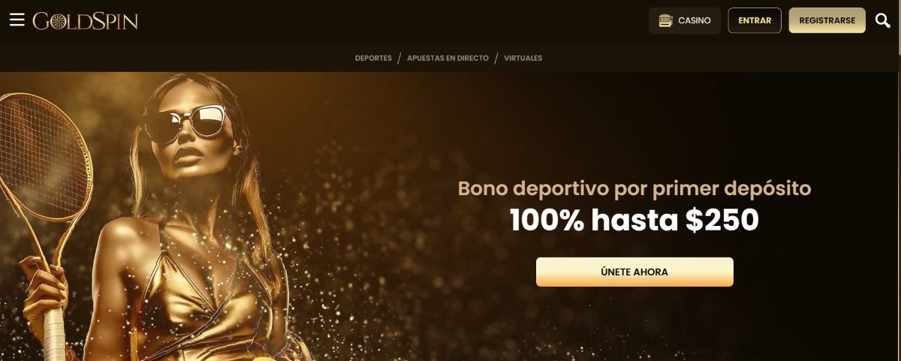Open the Virtuales section
This screenshot has width=901, height=361.
pos(523,58)
